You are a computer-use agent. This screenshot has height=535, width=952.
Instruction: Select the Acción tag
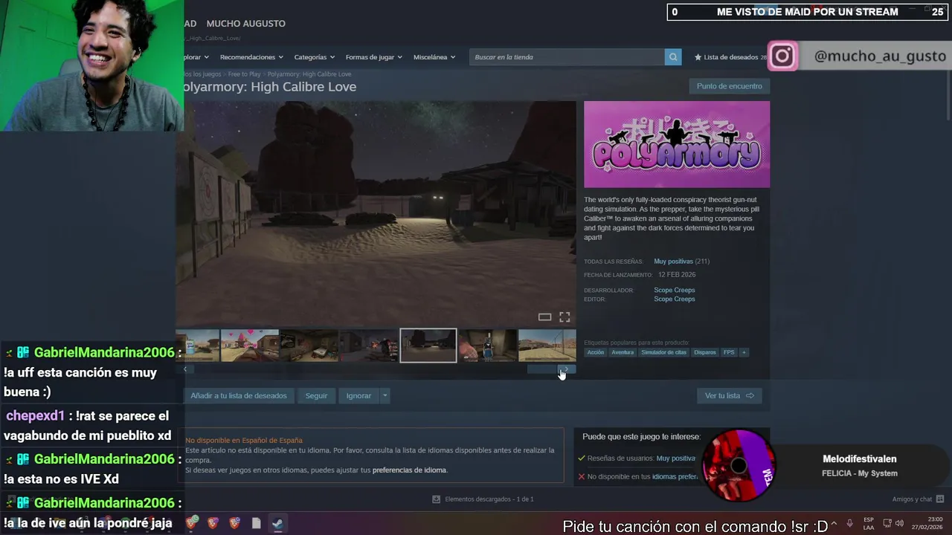pyautogui.click(x=595, y=352)
